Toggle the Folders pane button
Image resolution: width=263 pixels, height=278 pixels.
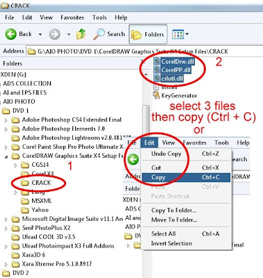click(x=148, y=34)
